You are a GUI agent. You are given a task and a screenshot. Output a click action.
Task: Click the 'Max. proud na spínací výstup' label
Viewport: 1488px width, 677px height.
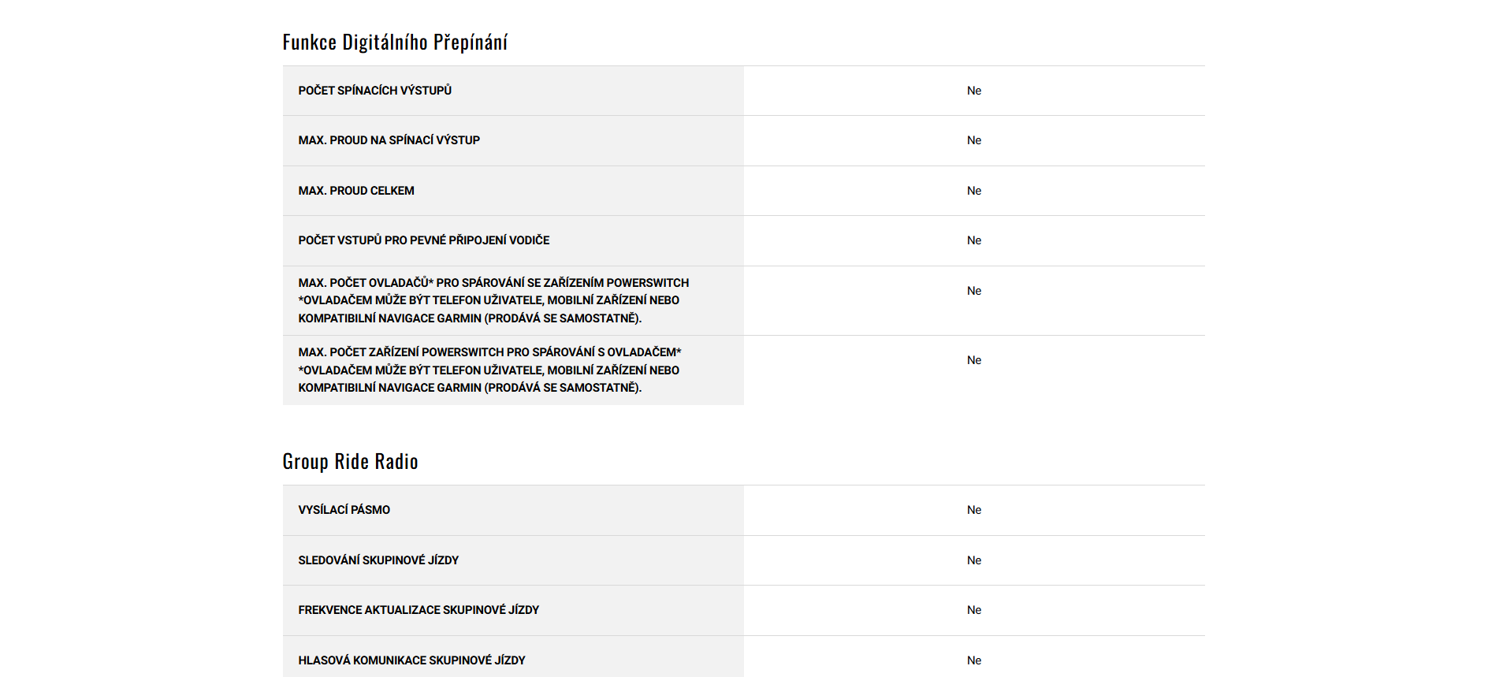(x=389, y=140)
